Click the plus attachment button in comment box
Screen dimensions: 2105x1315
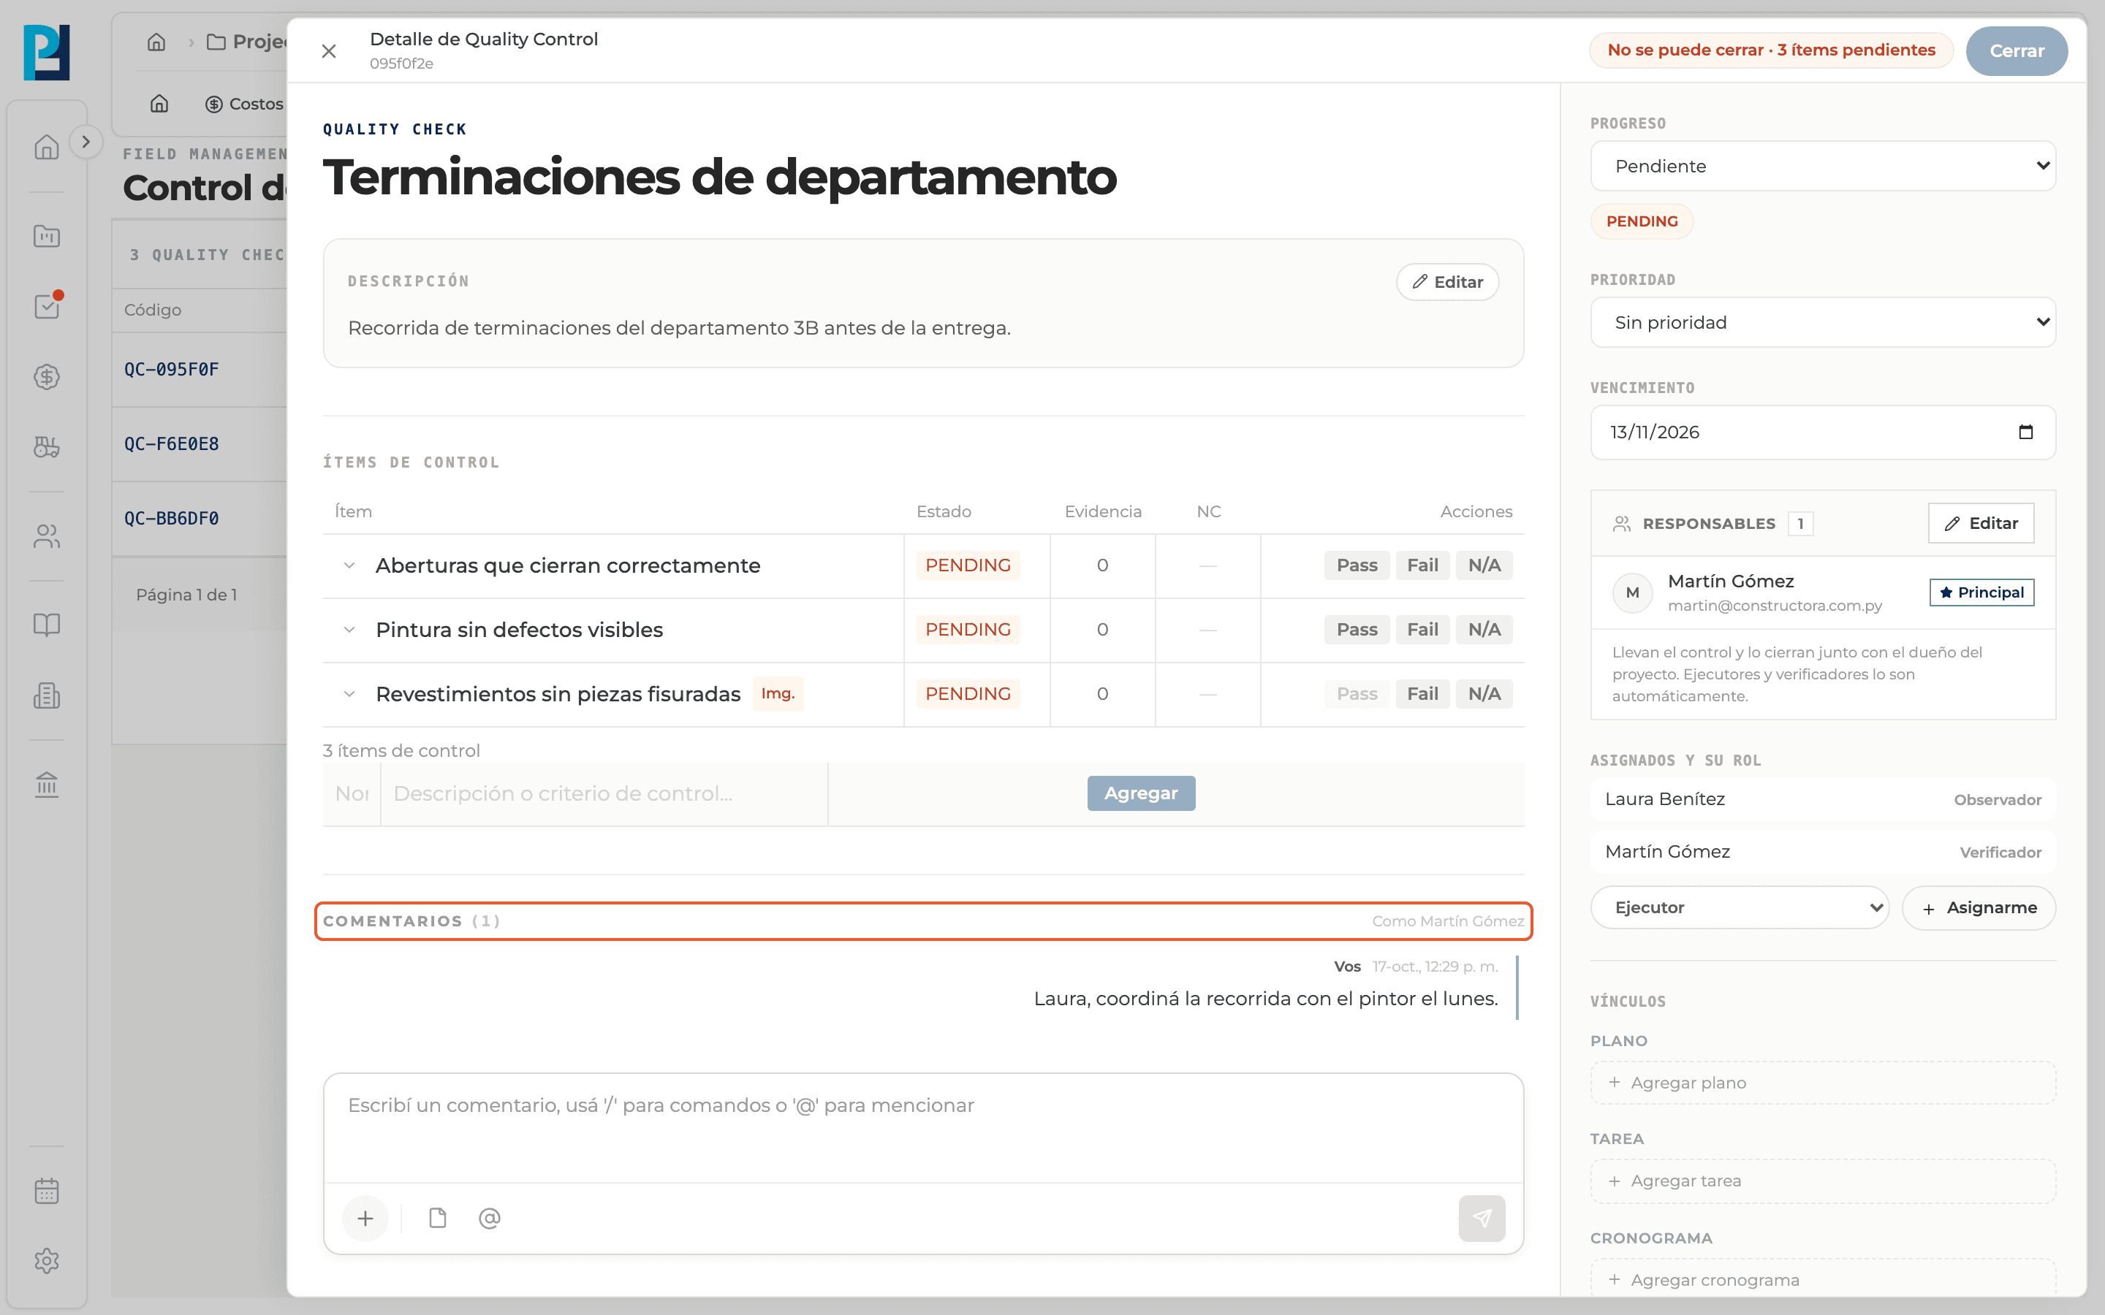point(365,1219)
